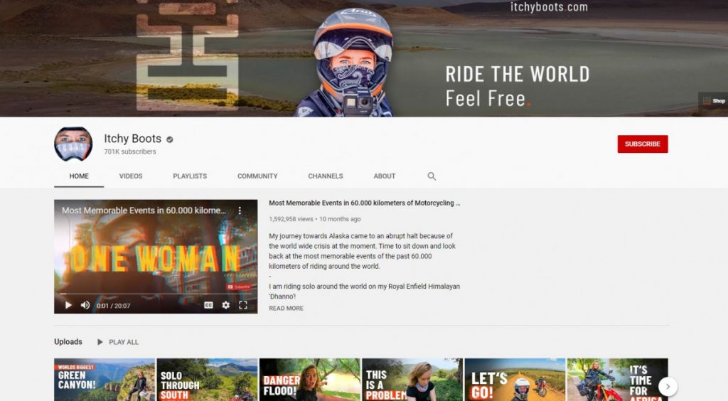The image size is (728, 401).
Task: Open the Most Memorable Events video title link
Action: tap(365, 203)
